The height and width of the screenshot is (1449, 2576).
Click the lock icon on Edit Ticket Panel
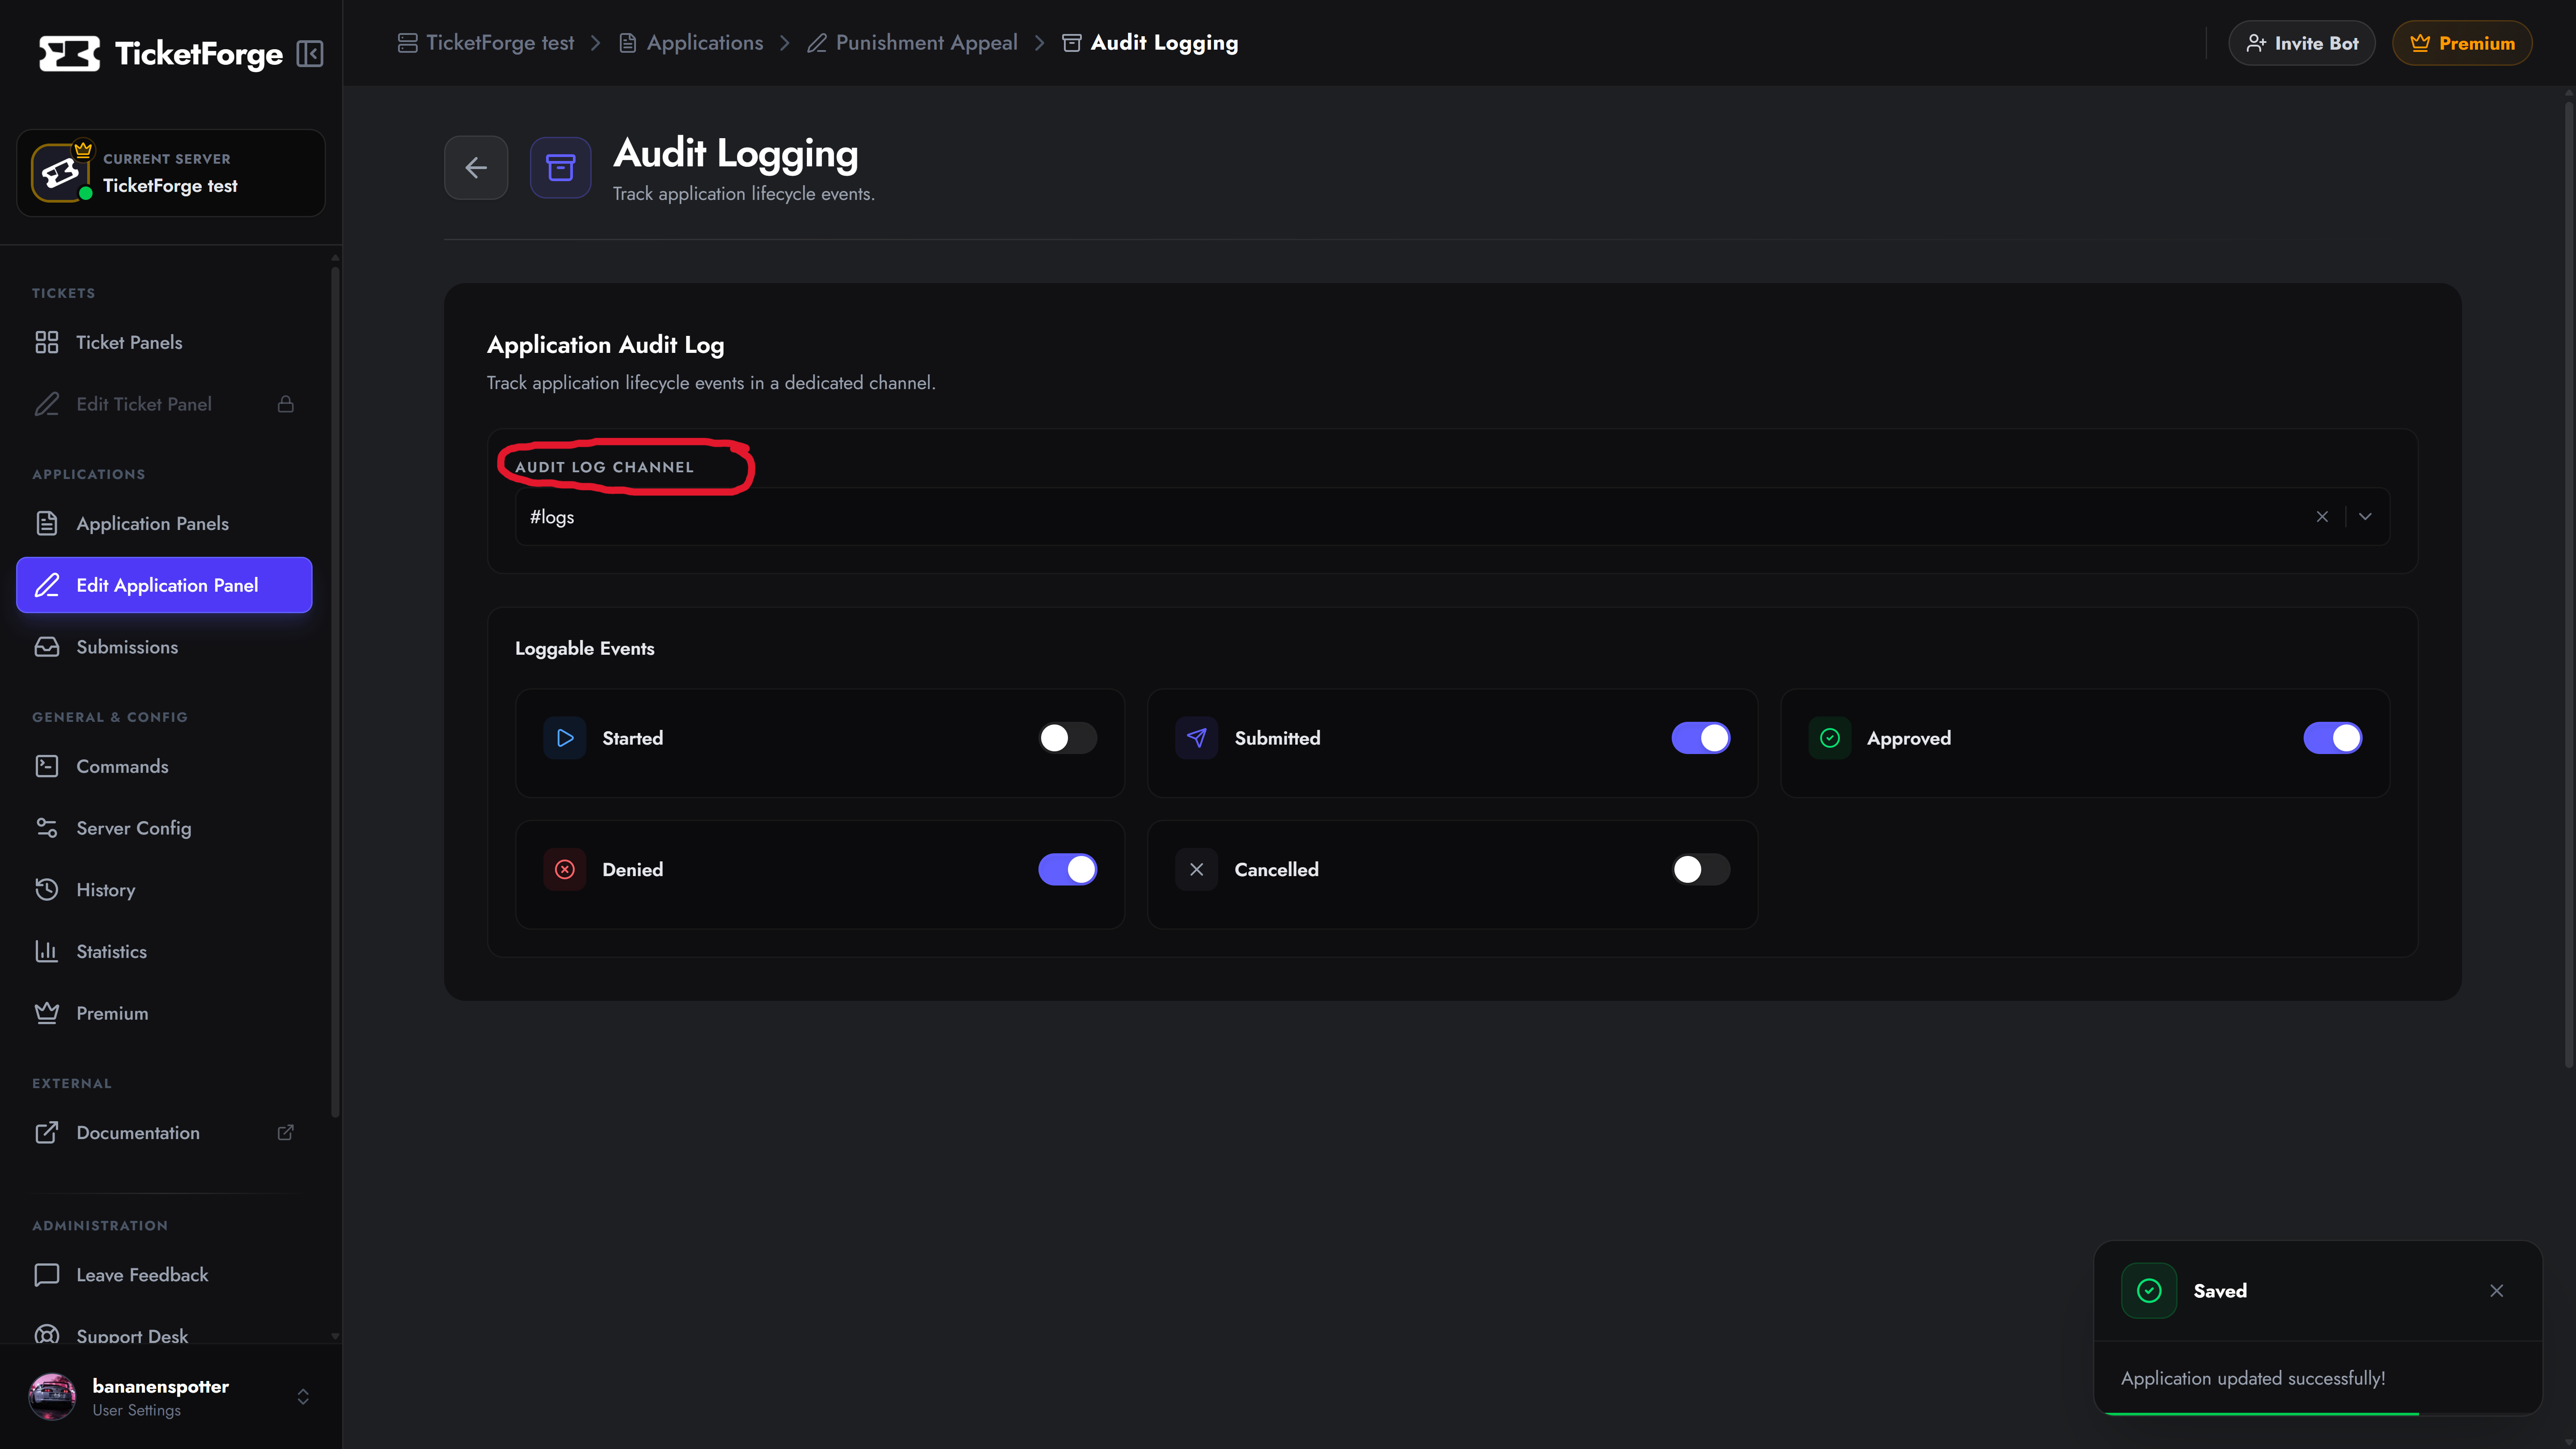point(286,404)
